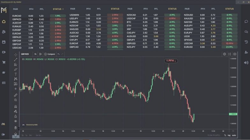Open fullscreen mode for the chart
The width and height of the screenshot is (250, 140).
coord(230,54)
